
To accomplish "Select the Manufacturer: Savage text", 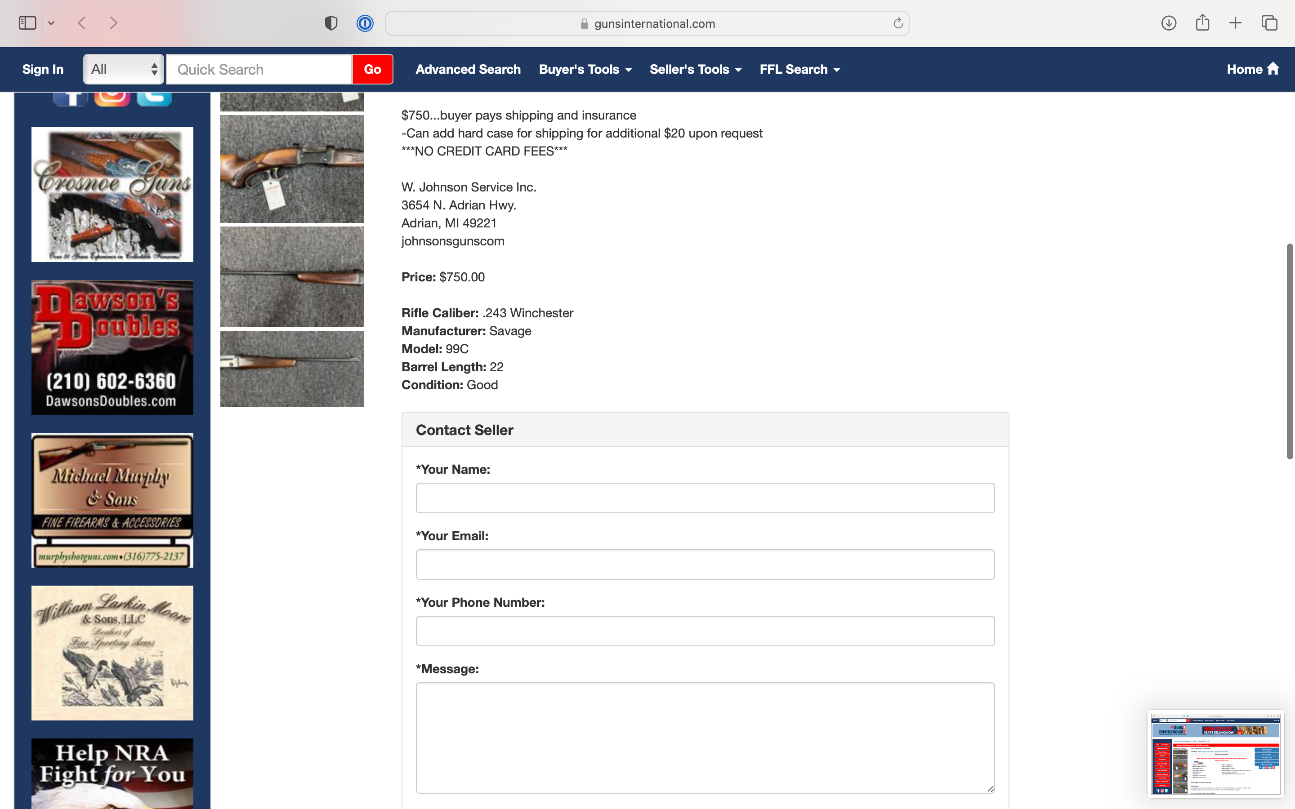I will pos(466,331).
